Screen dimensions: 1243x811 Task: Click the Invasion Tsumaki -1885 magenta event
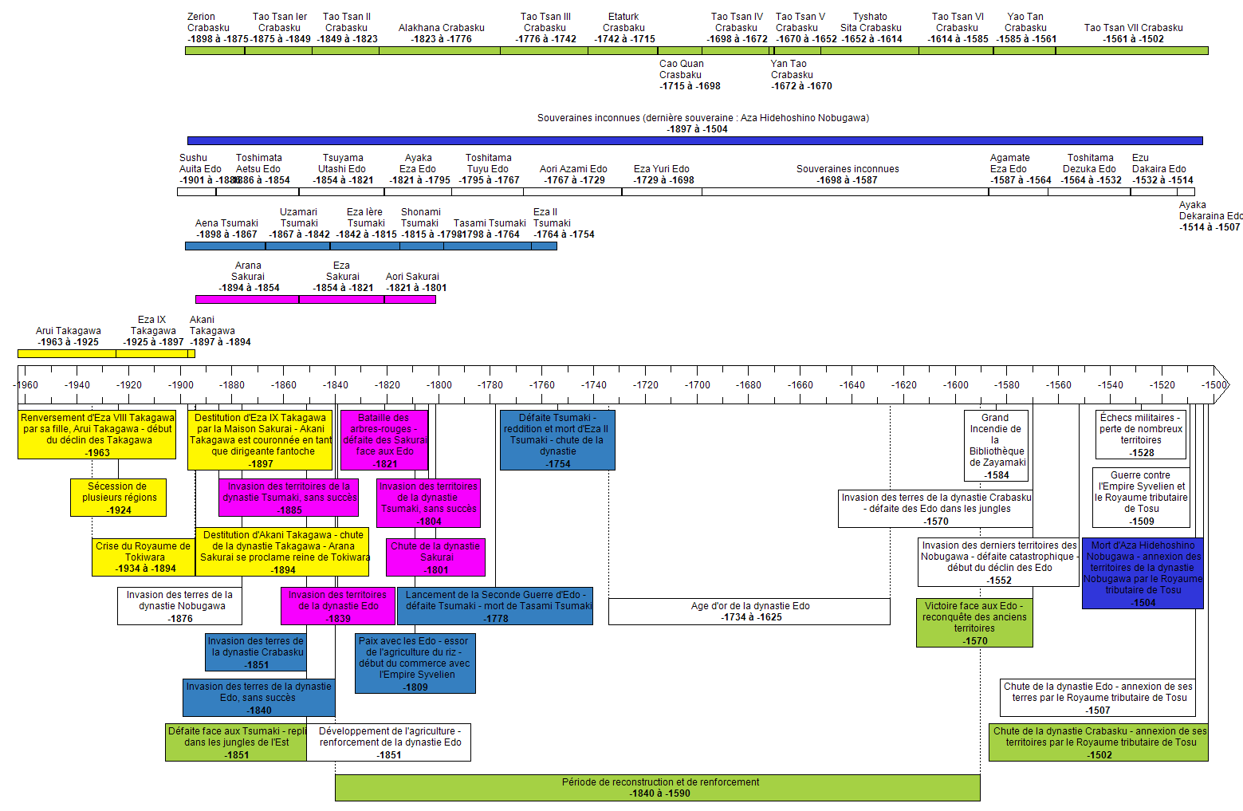click(x=289, y=498)
